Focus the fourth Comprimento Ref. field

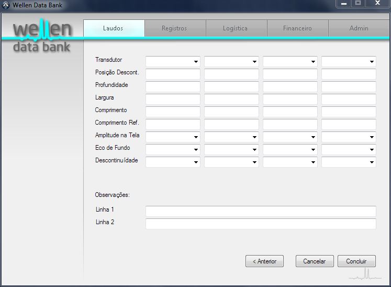click(349, 124)
